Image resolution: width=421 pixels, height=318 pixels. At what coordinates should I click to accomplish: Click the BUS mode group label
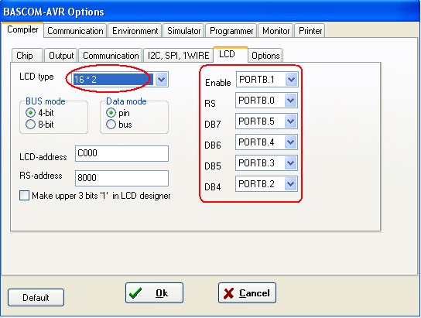click(46, 101)
